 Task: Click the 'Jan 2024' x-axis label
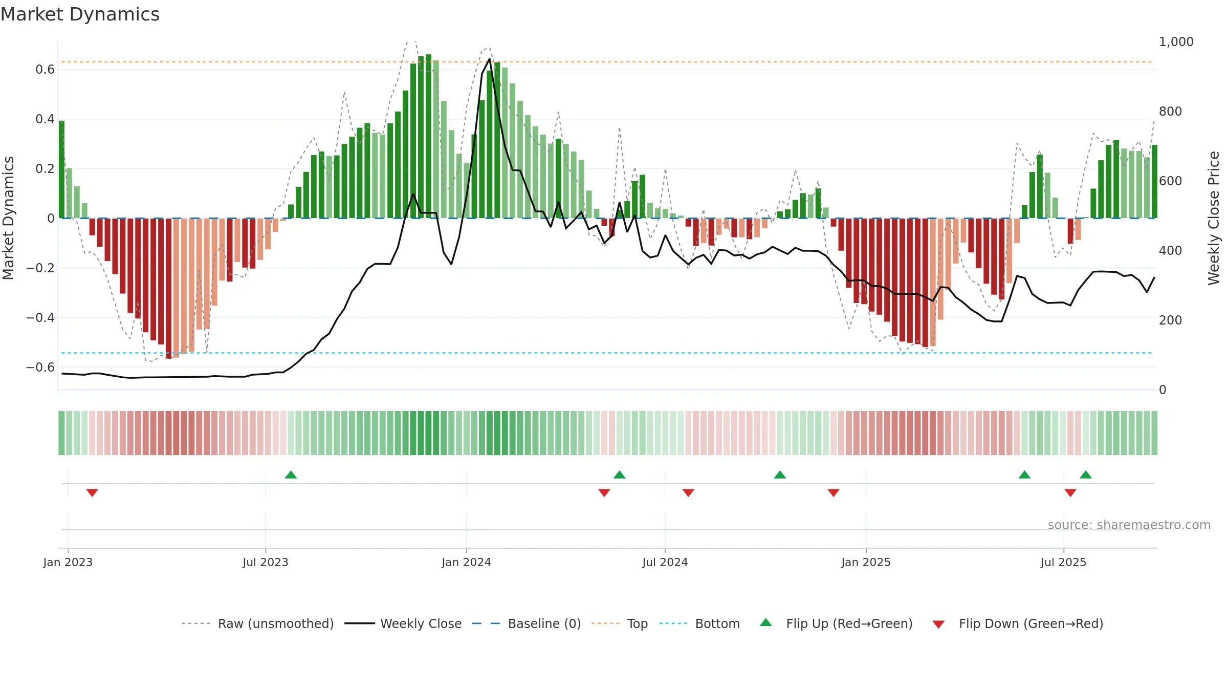click(x=467, y=562)
